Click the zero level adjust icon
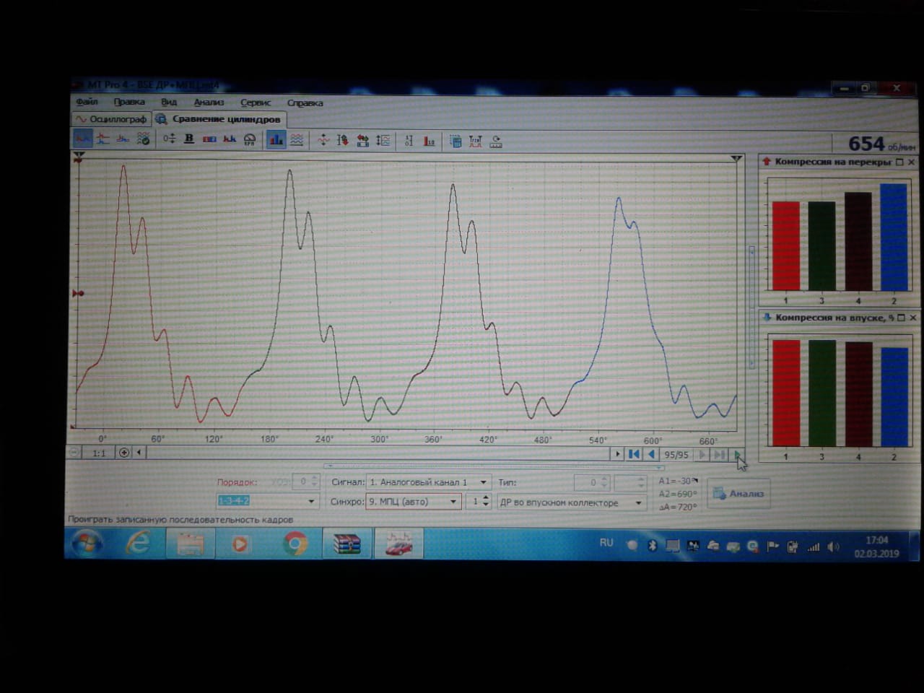Viewport: 924px width, 693px height. pyautogui.click(x=169, y=139)
